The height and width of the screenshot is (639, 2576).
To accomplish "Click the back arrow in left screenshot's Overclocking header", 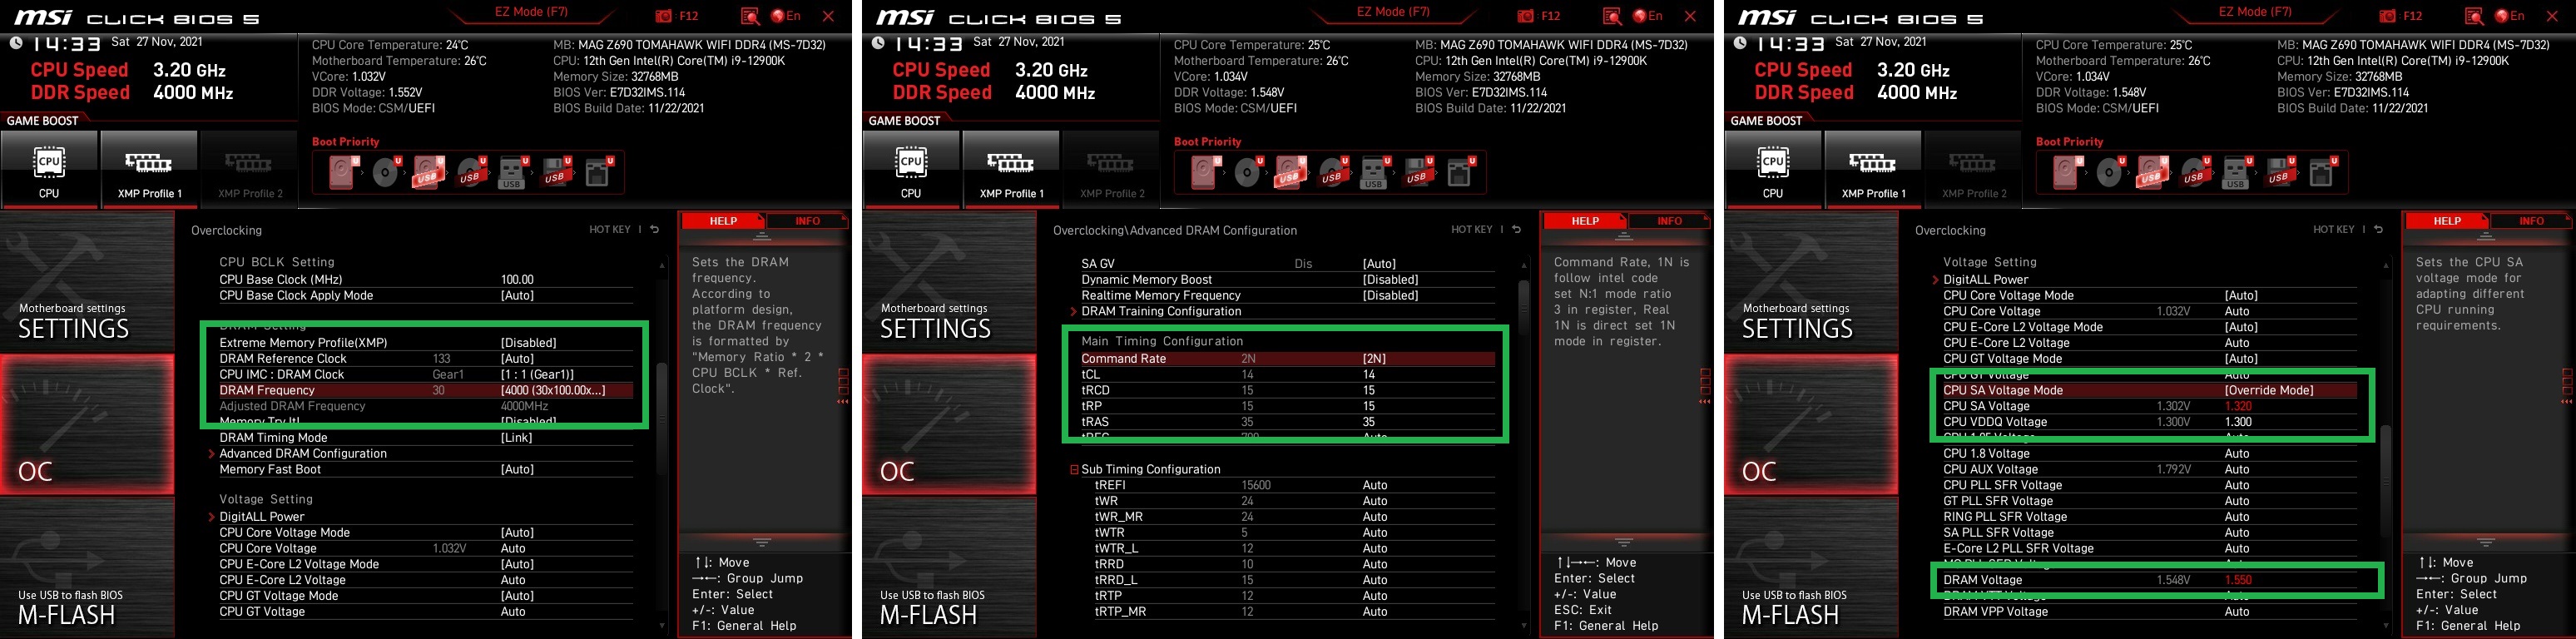I will click(655, 230).
